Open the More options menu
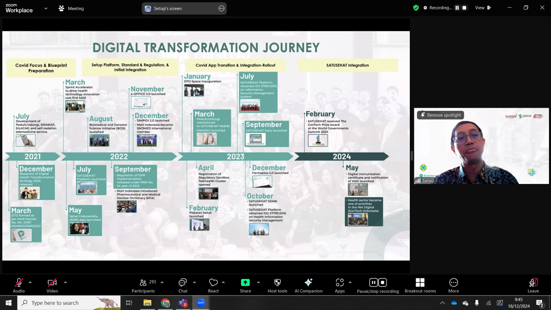Screen dimensions: 551x310 pyautogui.click(x=454, y=282)
